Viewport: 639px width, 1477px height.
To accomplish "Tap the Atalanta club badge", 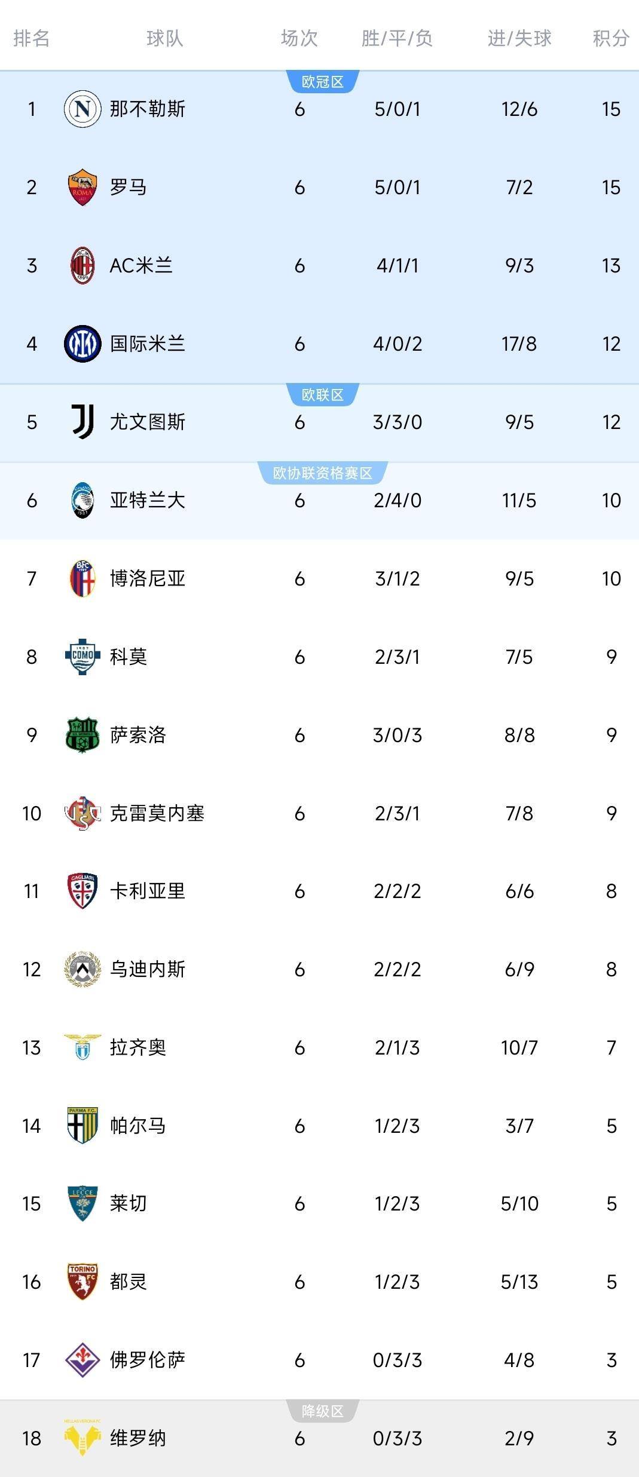I will click(x=82, y=500).
